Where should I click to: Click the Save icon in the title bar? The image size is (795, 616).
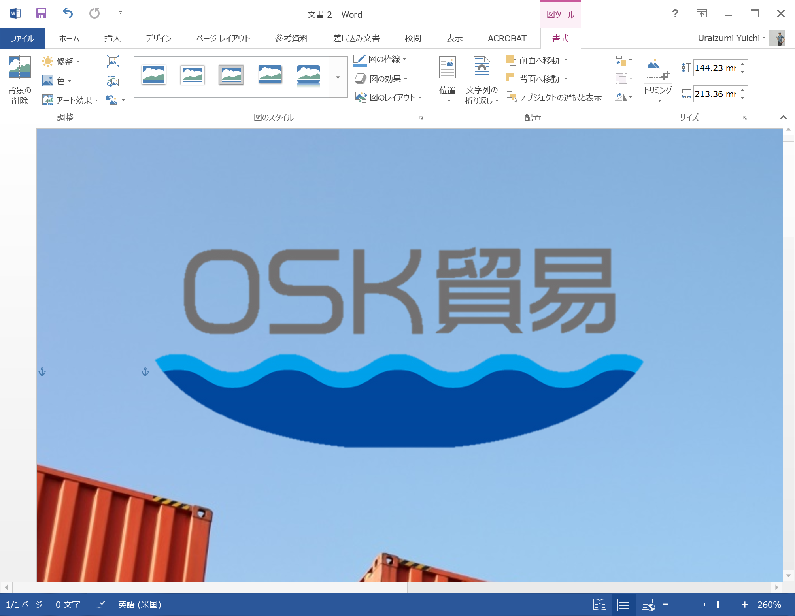pos(41,13)
